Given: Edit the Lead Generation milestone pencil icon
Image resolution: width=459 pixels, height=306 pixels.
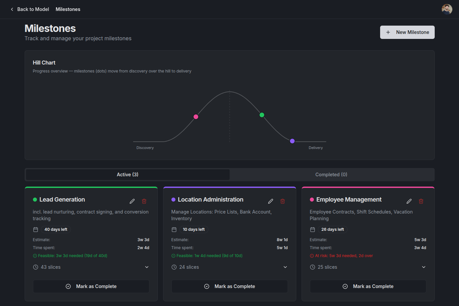Looking at the screenshot, I should [132, 201].
